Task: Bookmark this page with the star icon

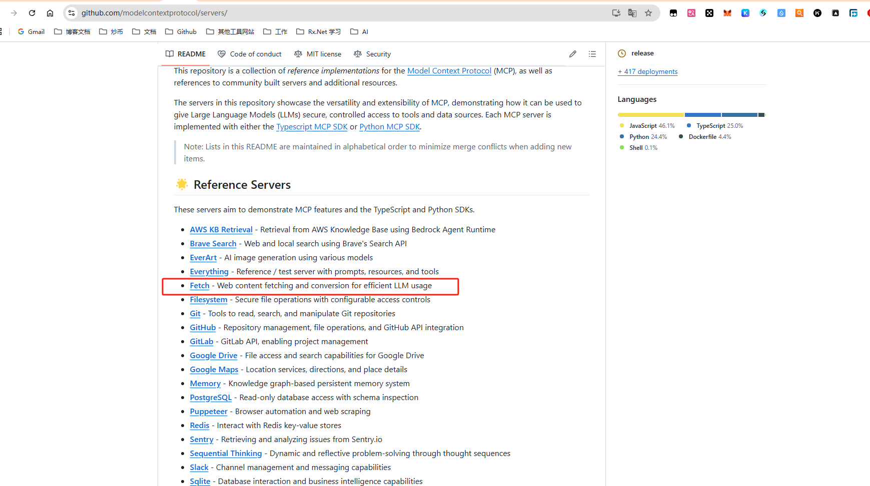Action: (648, 13)
